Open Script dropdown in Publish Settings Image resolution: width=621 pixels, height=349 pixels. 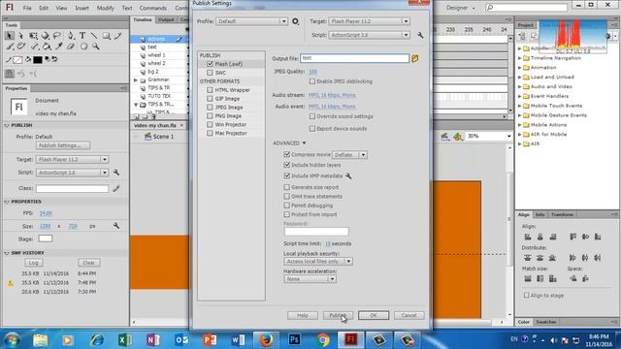tap(369, 35)
